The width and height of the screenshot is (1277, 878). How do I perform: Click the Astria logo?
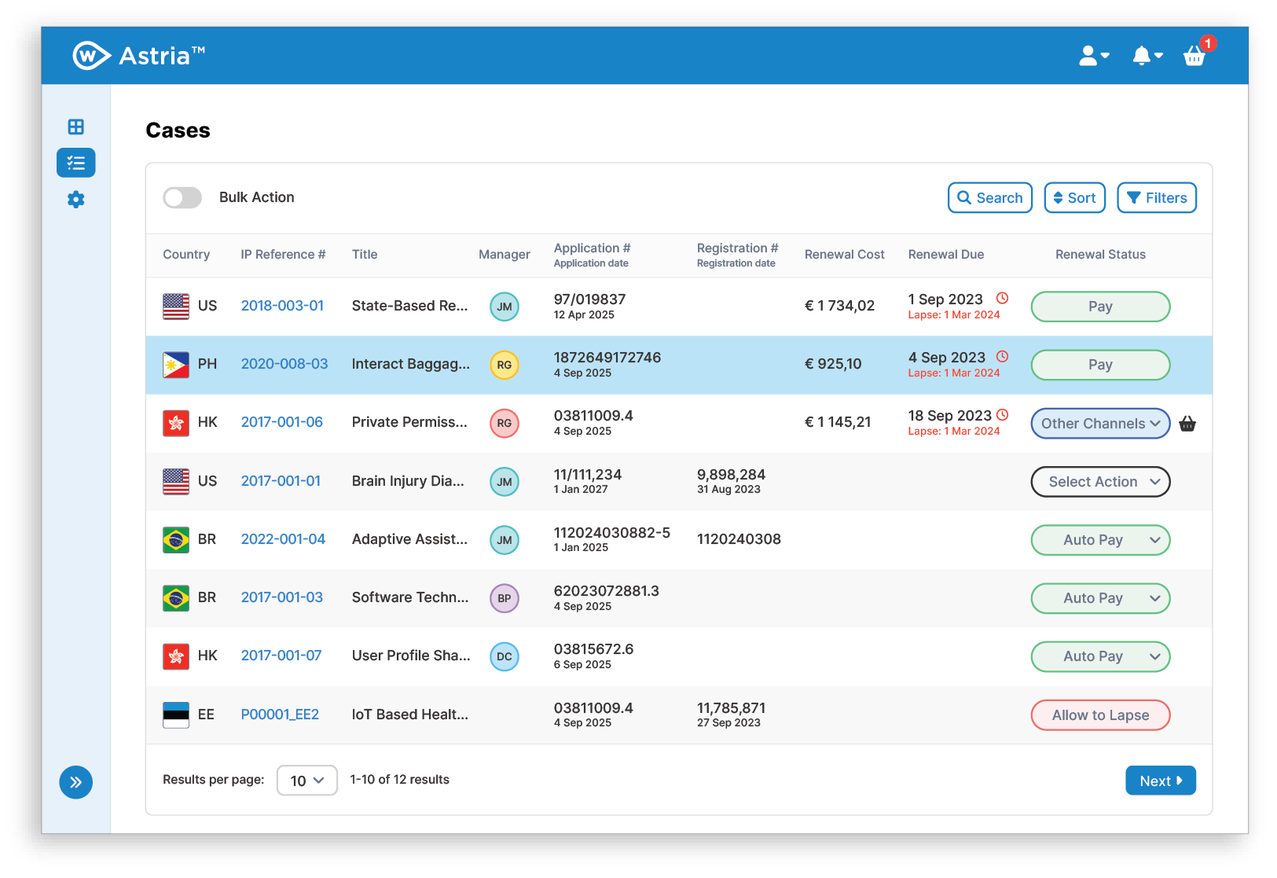[x=139, y=56]
